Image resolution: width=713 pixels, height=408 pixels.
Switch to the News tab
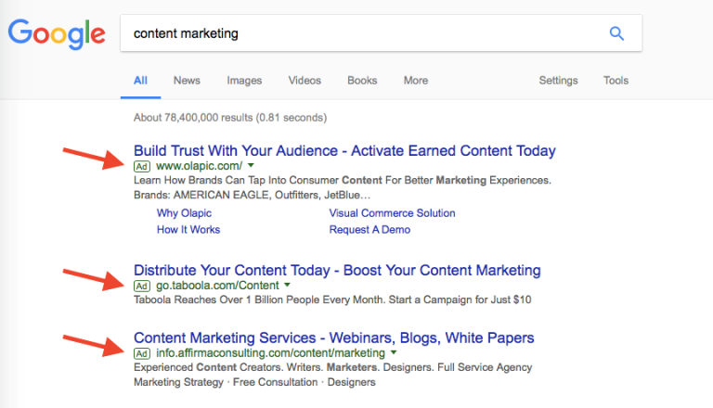click(187, 81)
